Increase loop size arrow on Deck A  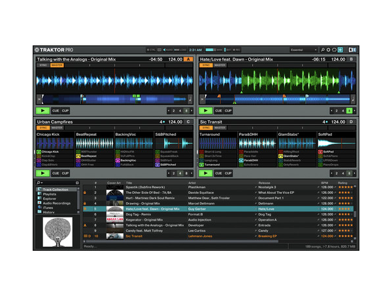(191, 110)
